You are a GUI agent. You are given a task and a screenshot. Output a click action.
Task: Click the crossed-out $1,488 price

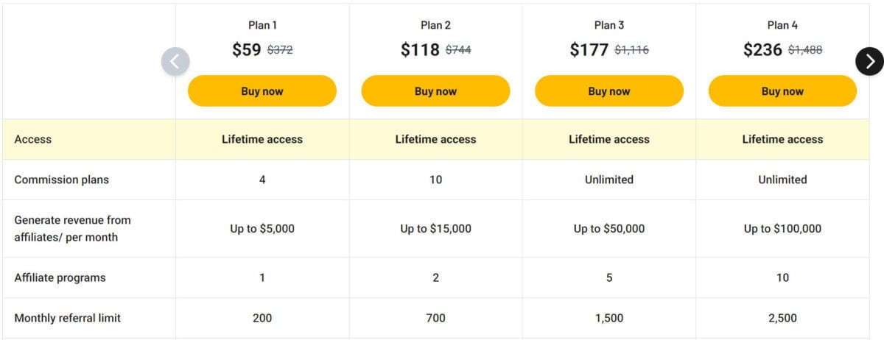pos(805,51)
